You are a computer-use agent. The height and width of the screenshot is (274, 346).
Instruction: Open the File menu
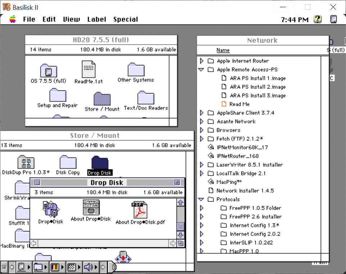pyautogui.click(x=29, y=19)
